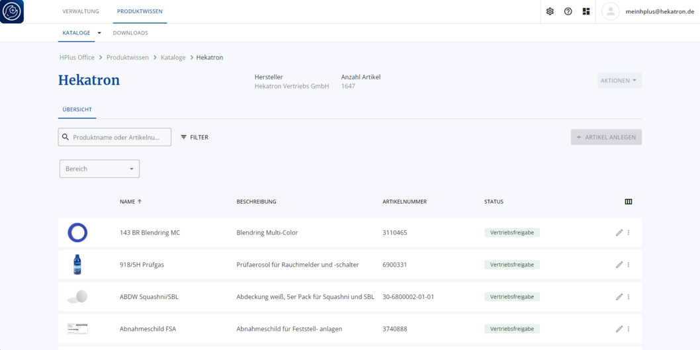Edit 143 BR Blendring MC with pencil
Screen dimensions: 700x350
[x=619, y=233]
